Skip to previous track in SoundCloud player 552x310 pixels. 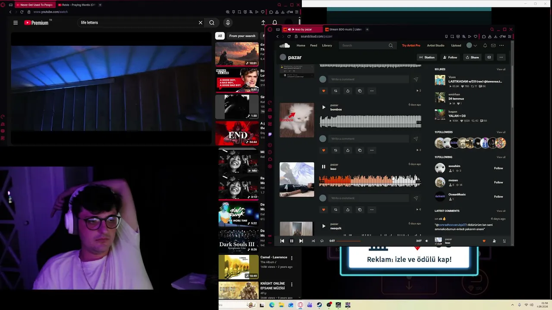point(282,241)
